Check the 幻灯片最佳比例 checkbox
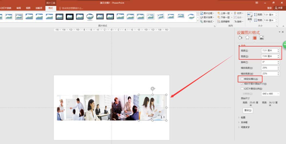The height and width of the screenshot is (144, 286). click(242, 89)
